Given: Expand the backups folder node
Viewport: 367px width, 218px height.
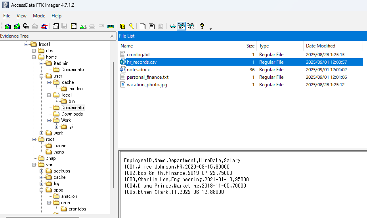Looking at the screenshot, I should coord(42,171).
